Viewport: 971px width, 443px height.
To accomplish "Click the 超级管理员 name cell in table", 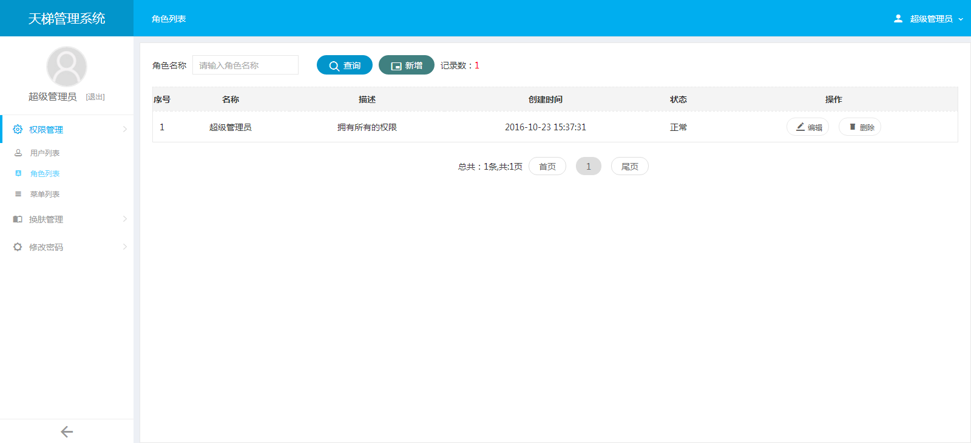I will pos(231,127).
